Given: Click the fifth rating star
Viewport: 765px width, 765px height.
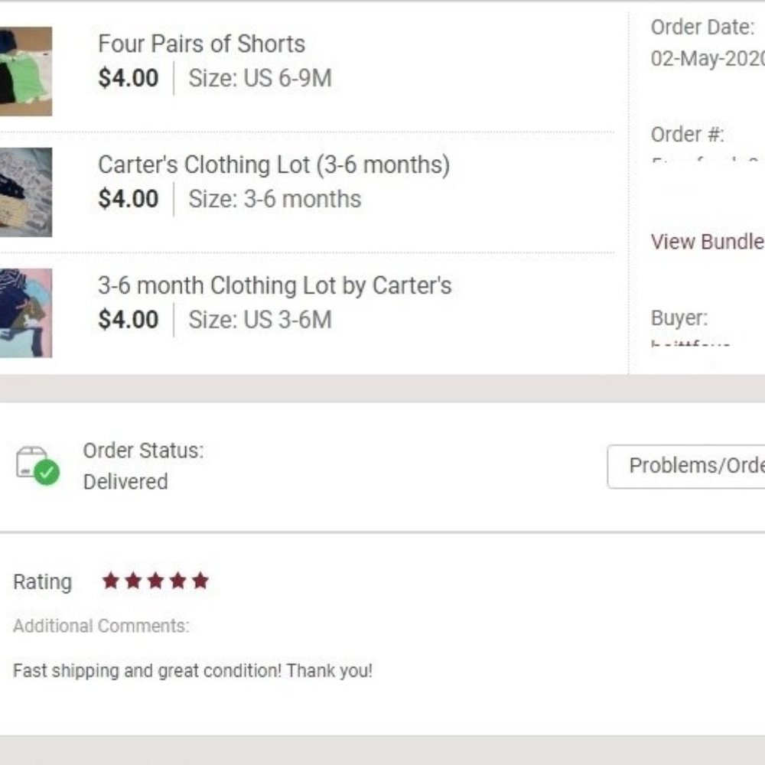Looking at the screenshot, I should click(x=200, y=581).
